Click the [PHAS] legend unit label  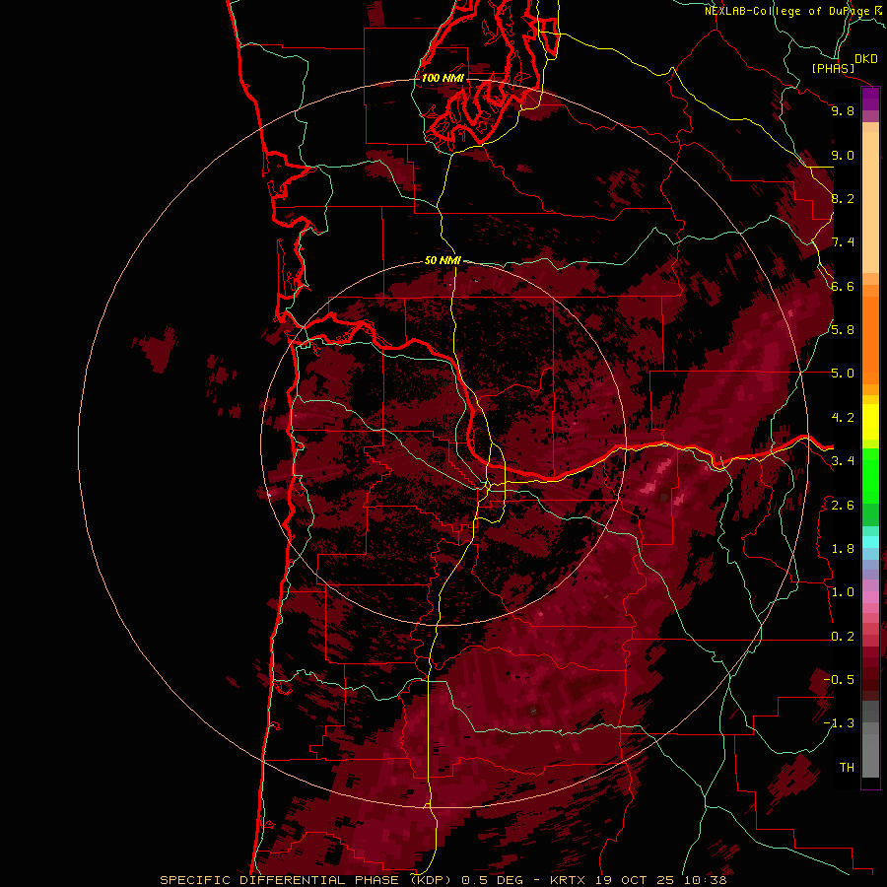(x=833, y=69)
